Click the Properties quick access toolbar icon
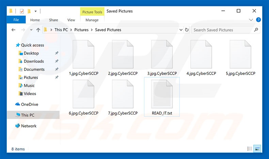Viewport: 269px width, 159px height. tap(22, 11)
